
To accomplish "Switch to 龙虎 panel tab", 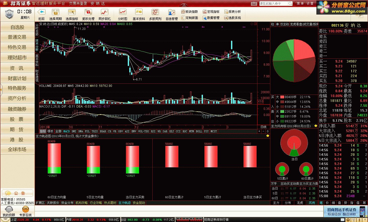I will click(x=300, y=203).
